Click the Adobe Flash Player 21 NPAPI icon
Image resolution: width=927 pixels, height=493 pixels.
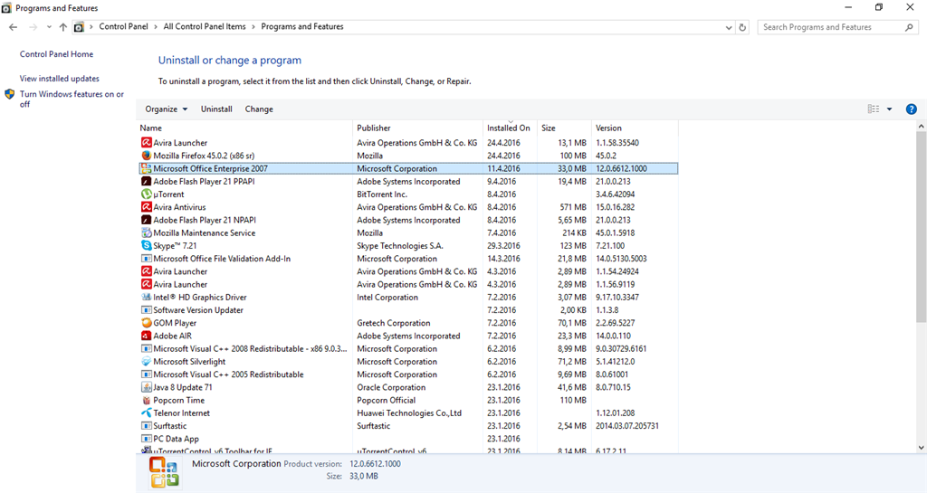pyautogui.click(x=146, y=220)
